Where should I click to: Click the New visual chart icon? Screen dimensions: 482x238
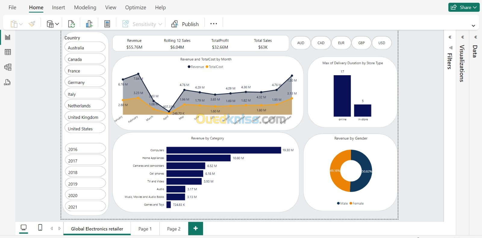coord(89,24)
